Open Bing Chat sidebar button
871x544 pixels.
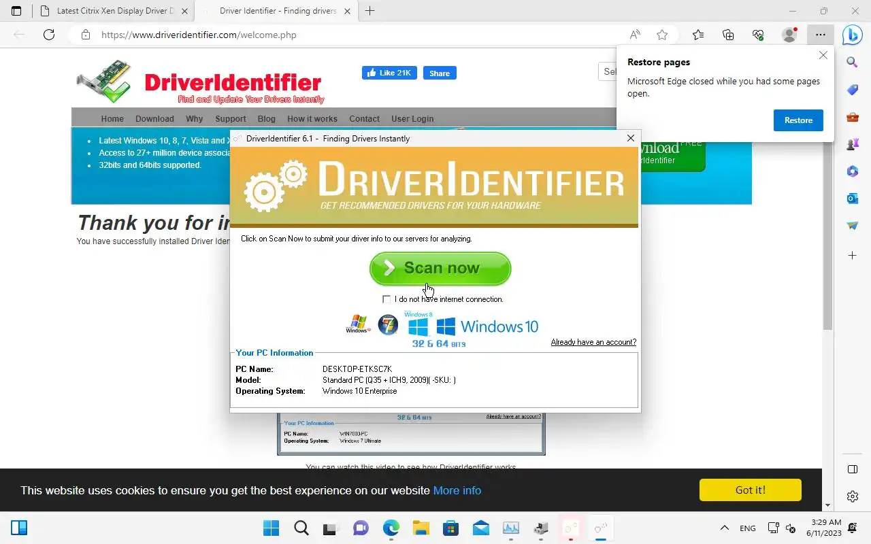(x=853, y=35)
